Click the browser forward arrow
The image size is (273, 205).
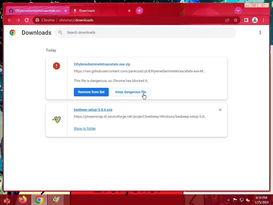[x=18, y=20]
